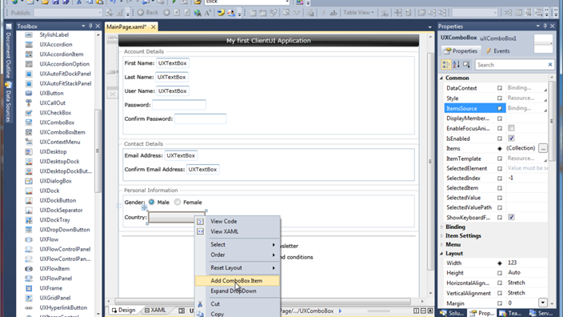Open the Tea... panel tab at bottom
This screenshot has height=317, width=563.
tap(511, 313)
